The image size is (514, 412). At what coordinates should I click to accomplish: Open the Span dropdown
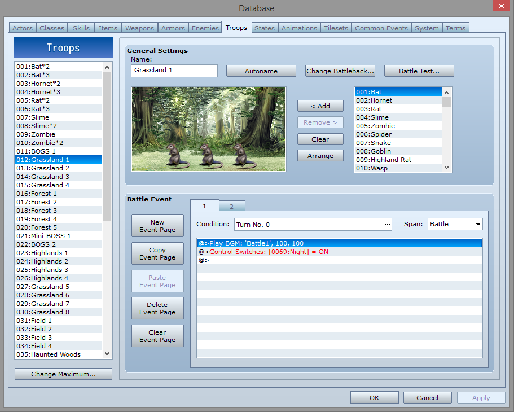coord(455,223)
